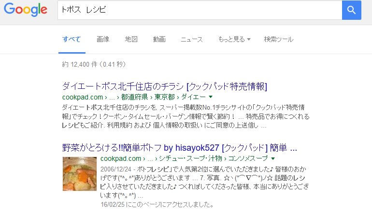Open 野菜がとろける!!簡単ポトフ result link
The height and width of the screenshot is (214, 372).
click(x=179, y=148)
